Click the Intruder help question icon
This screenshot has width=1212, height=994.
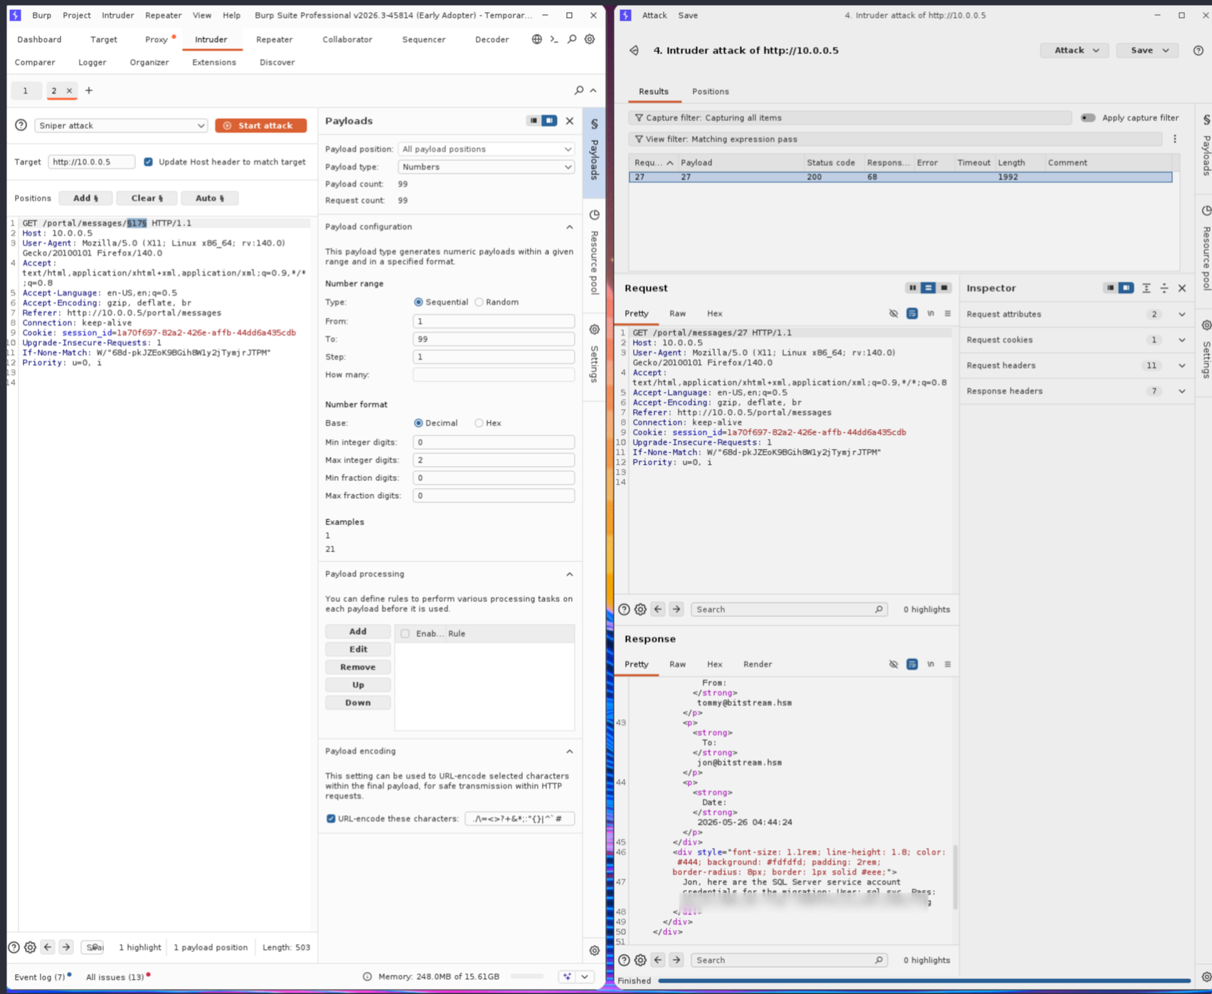pyautogui.click(x=21, y=125)
